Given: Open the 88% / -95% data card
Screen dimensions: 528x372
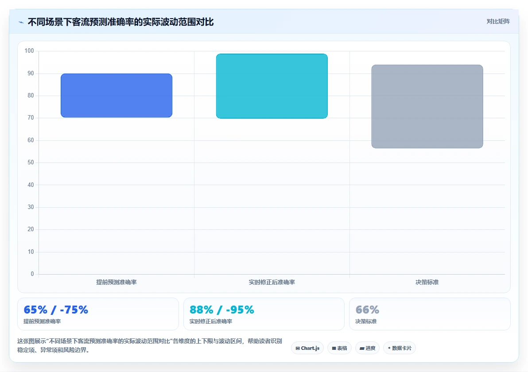Looking at the screenshot, I should click(x=264, y=314).
